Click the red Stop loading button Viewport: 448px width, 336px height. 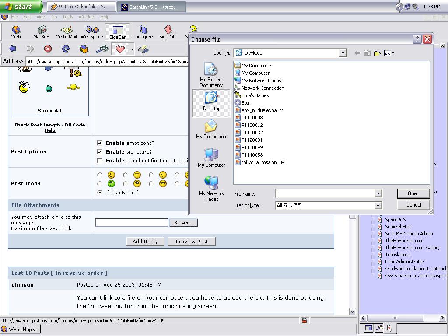click(48, 49)
